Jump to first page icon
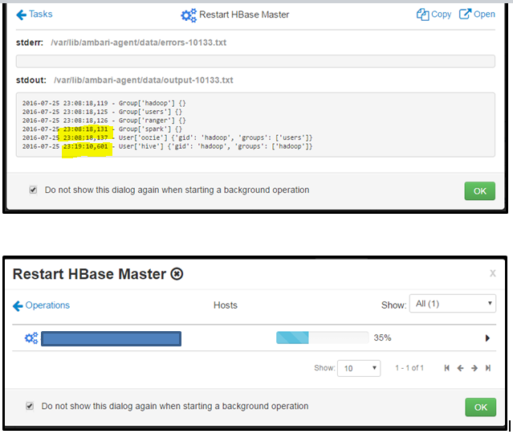513x434 pixels. click(x=446, y=368)
